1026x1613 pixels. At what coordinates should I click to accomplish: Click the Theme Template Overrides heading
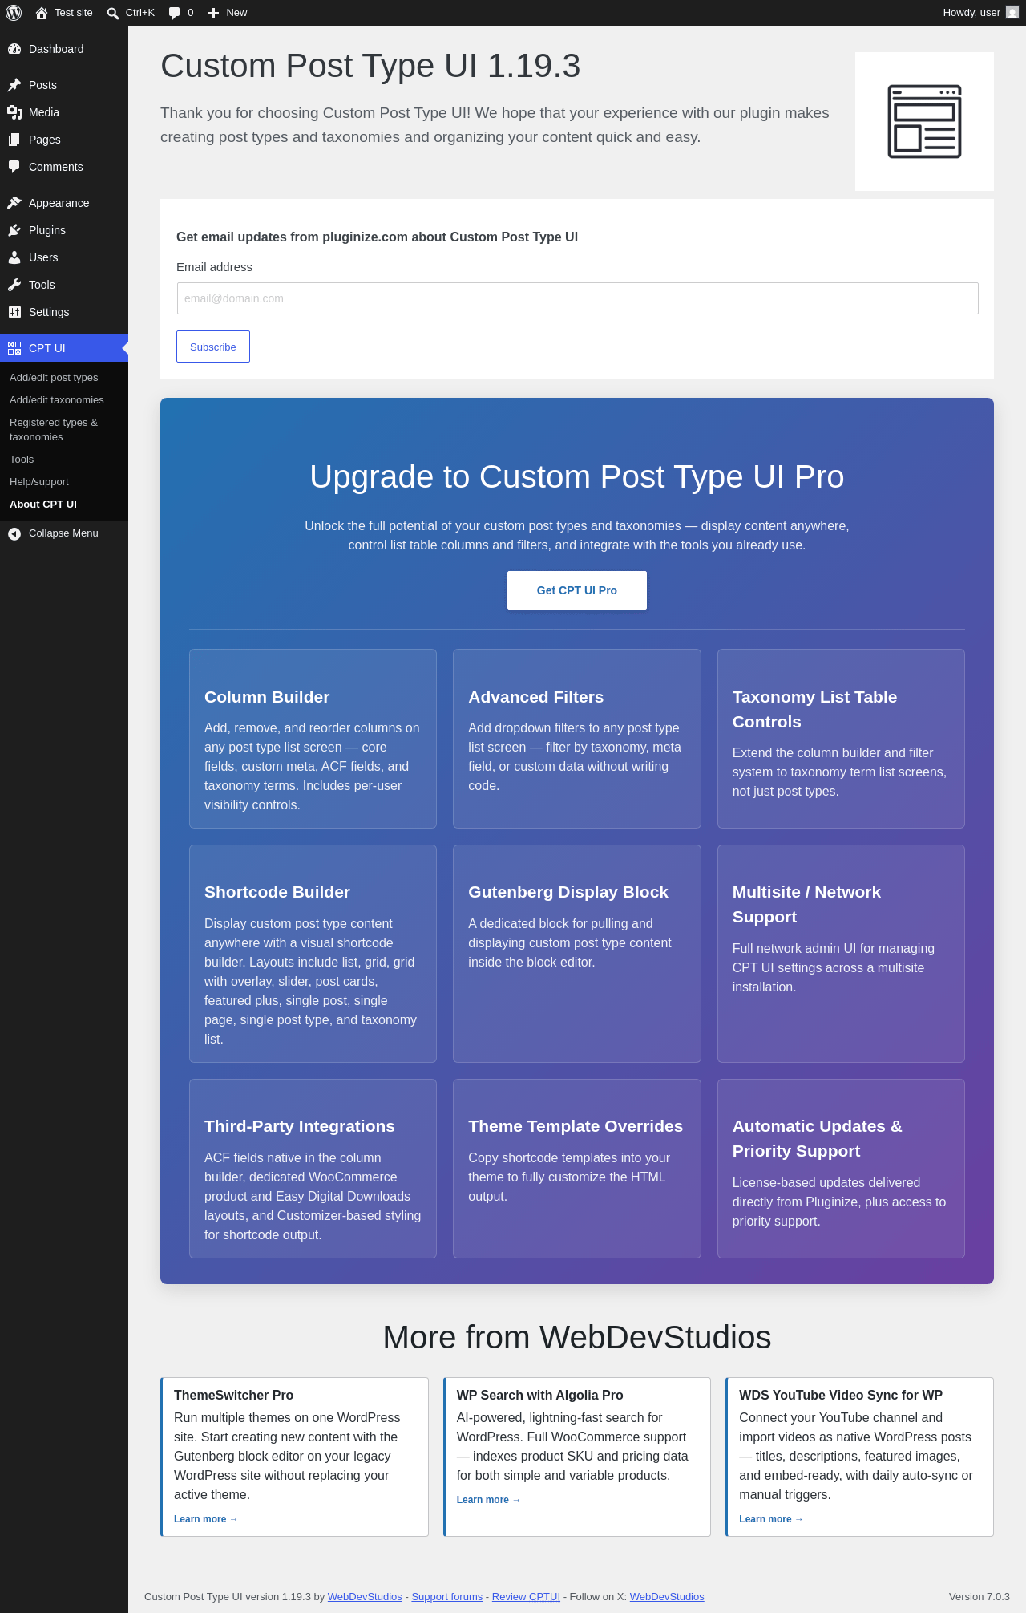[x=576, y=1126]
